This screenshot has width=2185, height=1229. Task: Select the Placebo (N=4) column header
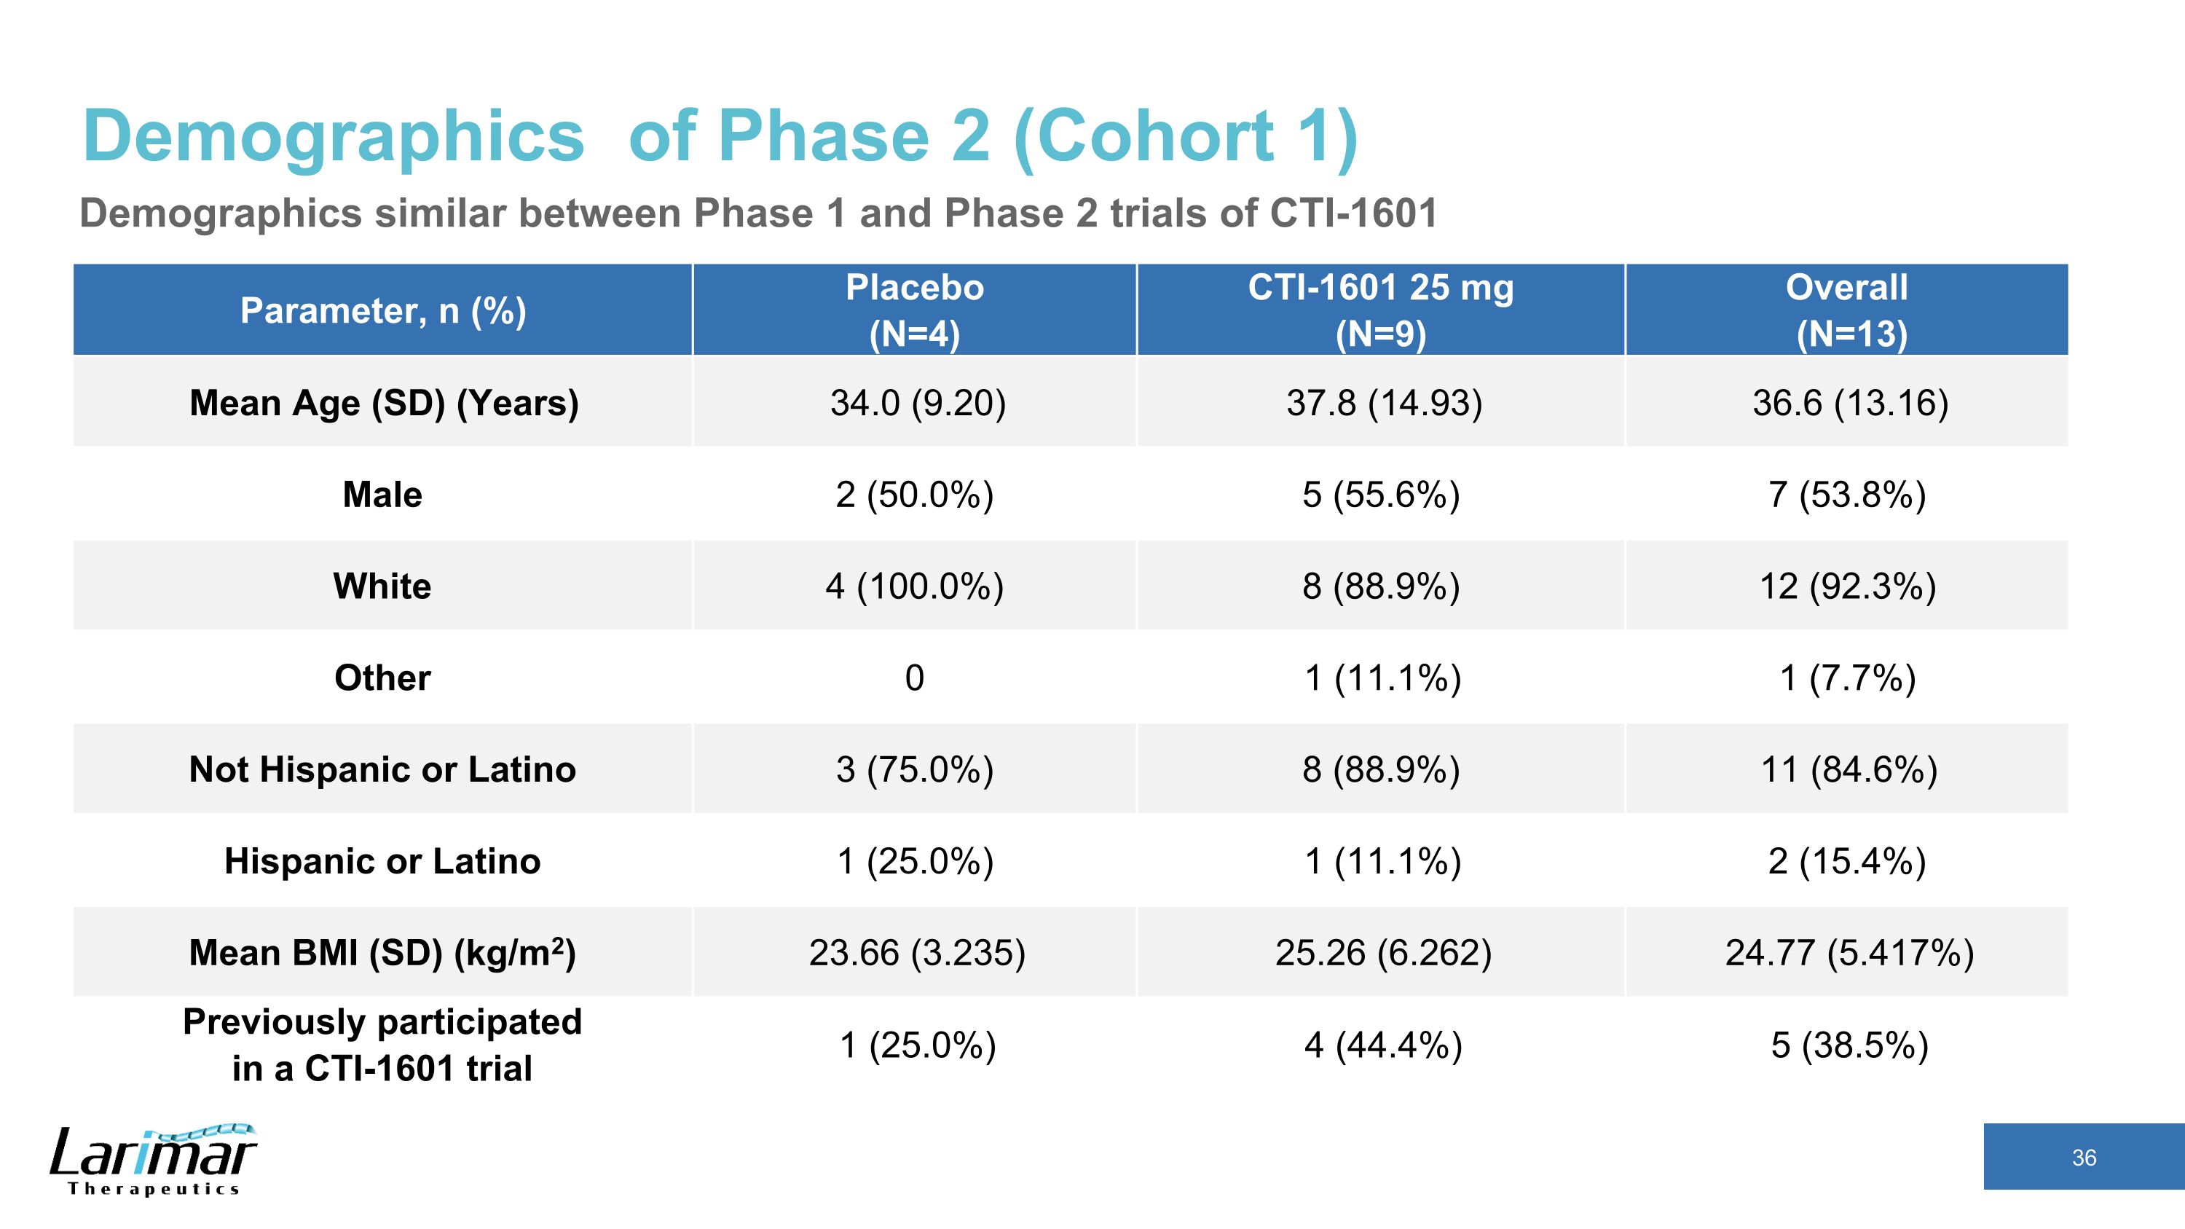point(914,310)
